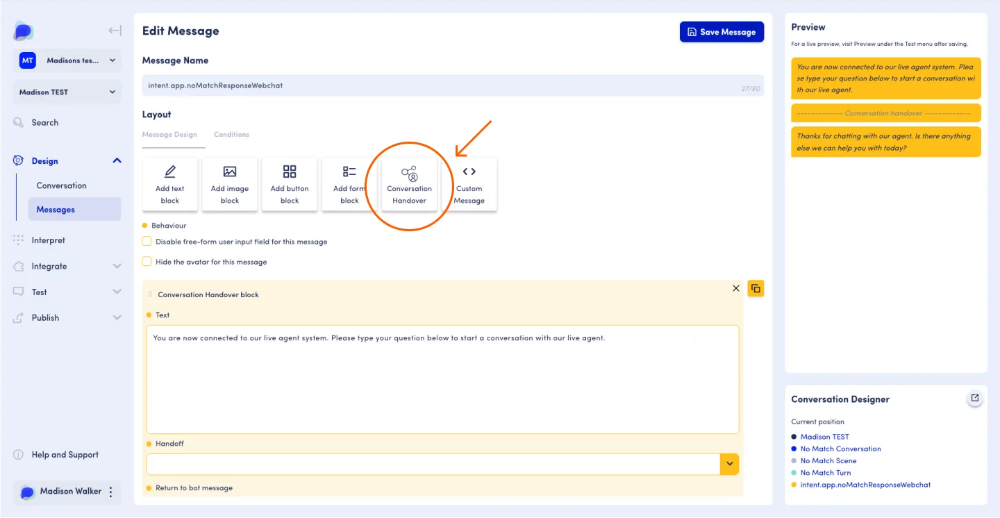Expand the Test menu section

117,292
